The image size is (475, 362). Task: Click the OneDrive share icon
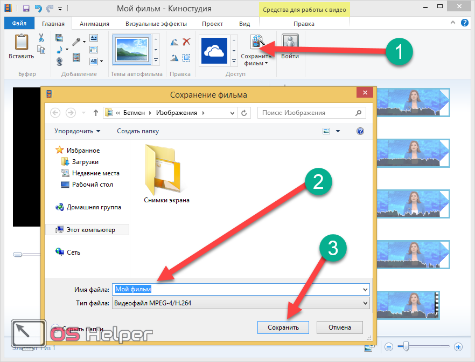214,51
